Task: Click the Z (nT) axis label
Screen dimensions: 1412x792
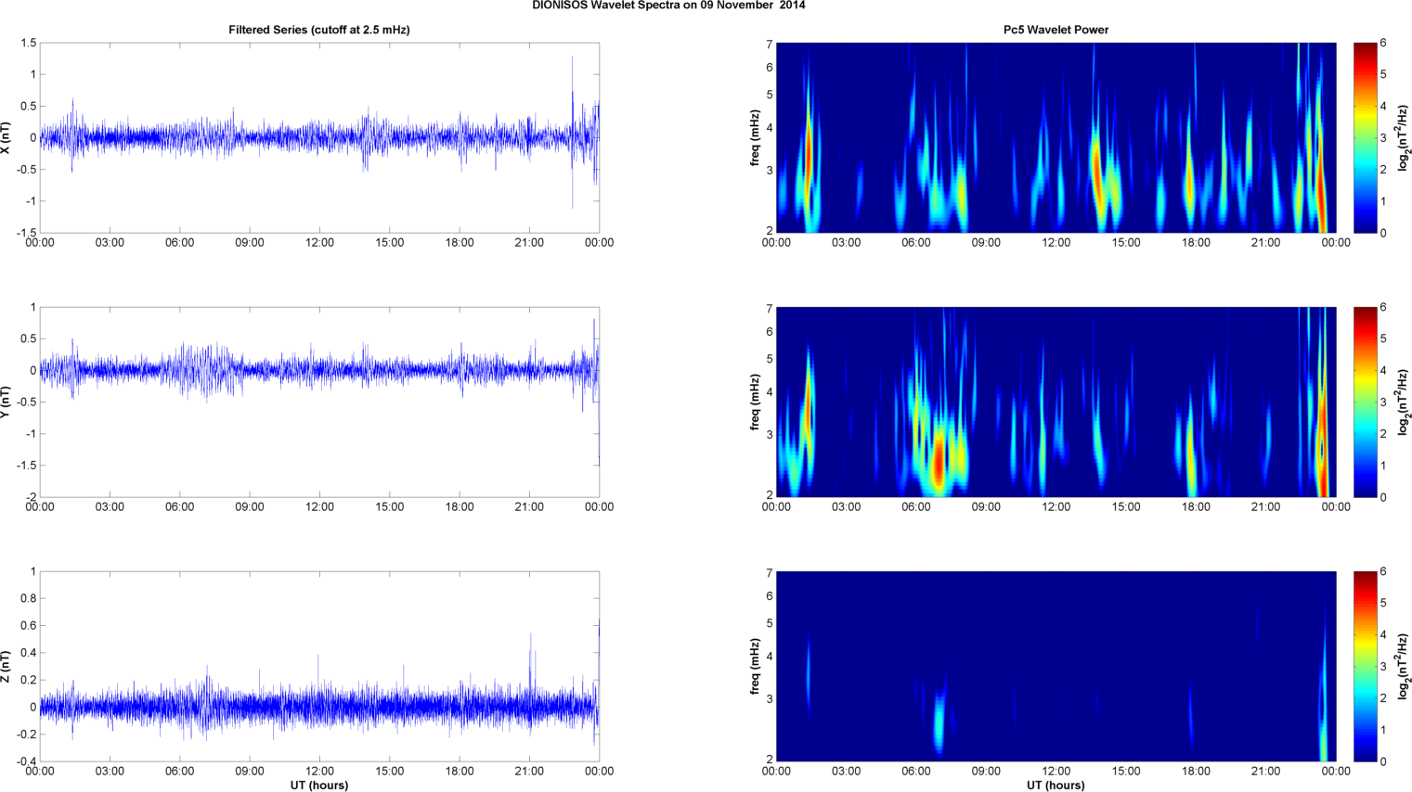Action: click(6, 666)
